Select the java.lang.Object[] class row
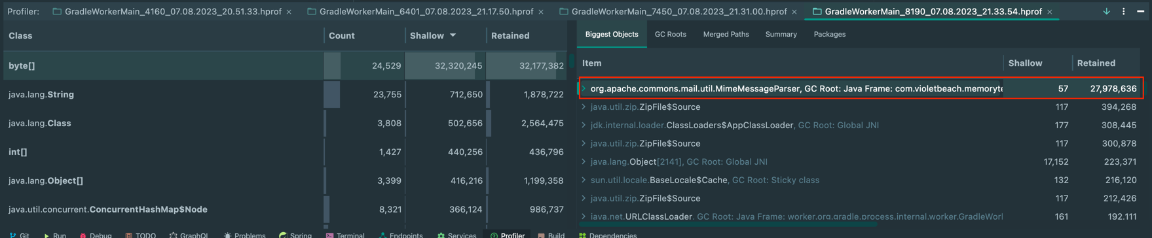The width and height of the screenshot is (1152, 238). click(286, 180)
